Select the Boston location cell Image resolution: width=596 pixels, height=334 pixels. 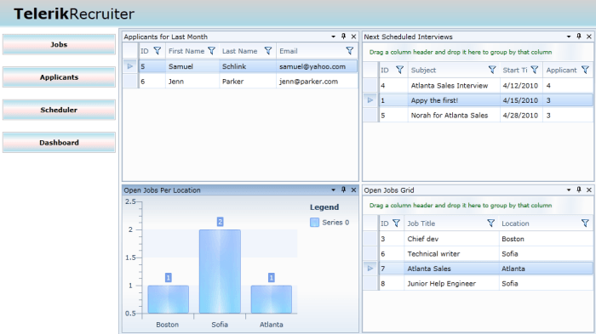[x=546, y=239]
